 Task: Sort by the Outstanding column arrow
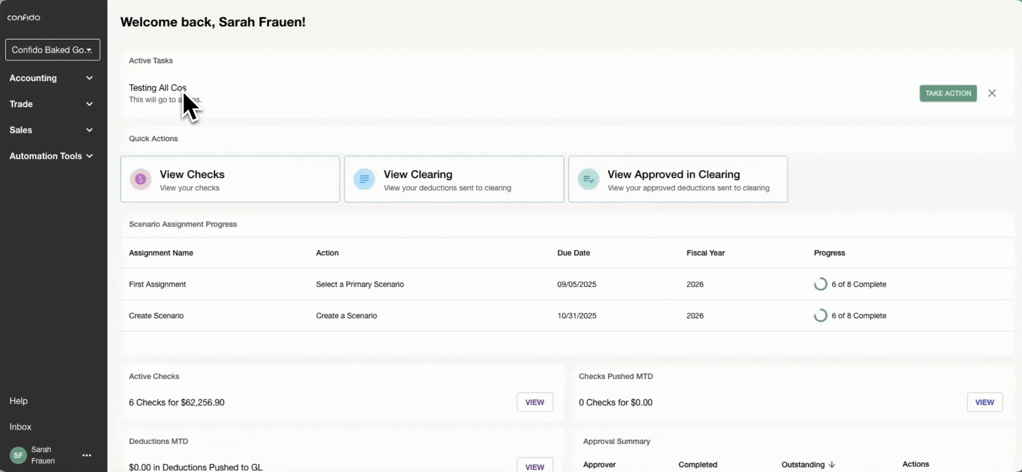click(832, 465)
